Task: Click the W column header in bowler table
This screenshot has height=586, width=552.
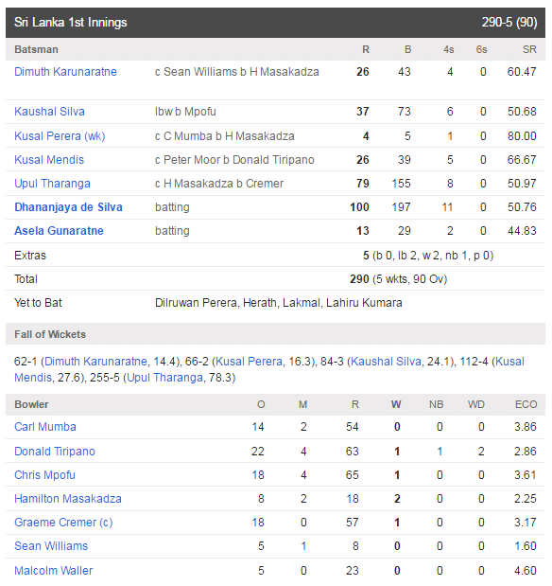Action: (396, 404)
